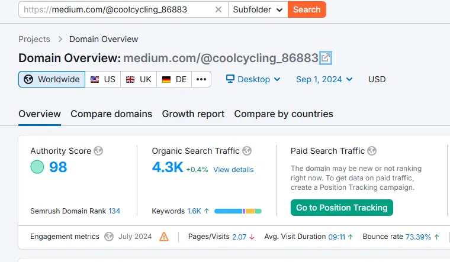Click the USD currency label
The height and width of the screenshot is (262, 450).
[377, 79]
